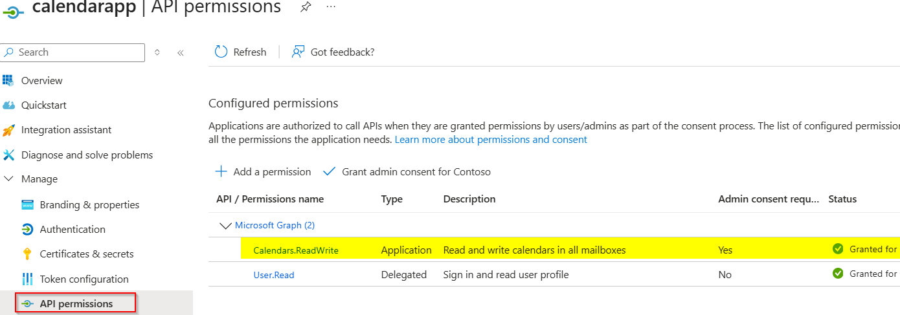Open the more options ellipsis in header
The image size is (900, 315).
click(x=331, y=6)
